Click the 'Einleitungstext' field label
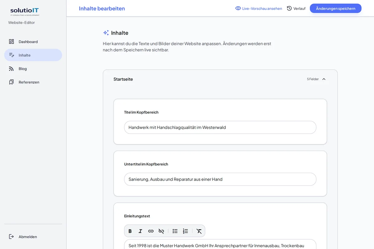 pos(137,216)
